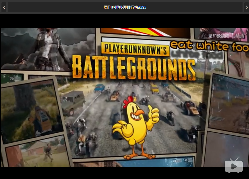Click the green jeep on the road
249x179 pixels.
[72, 101]
